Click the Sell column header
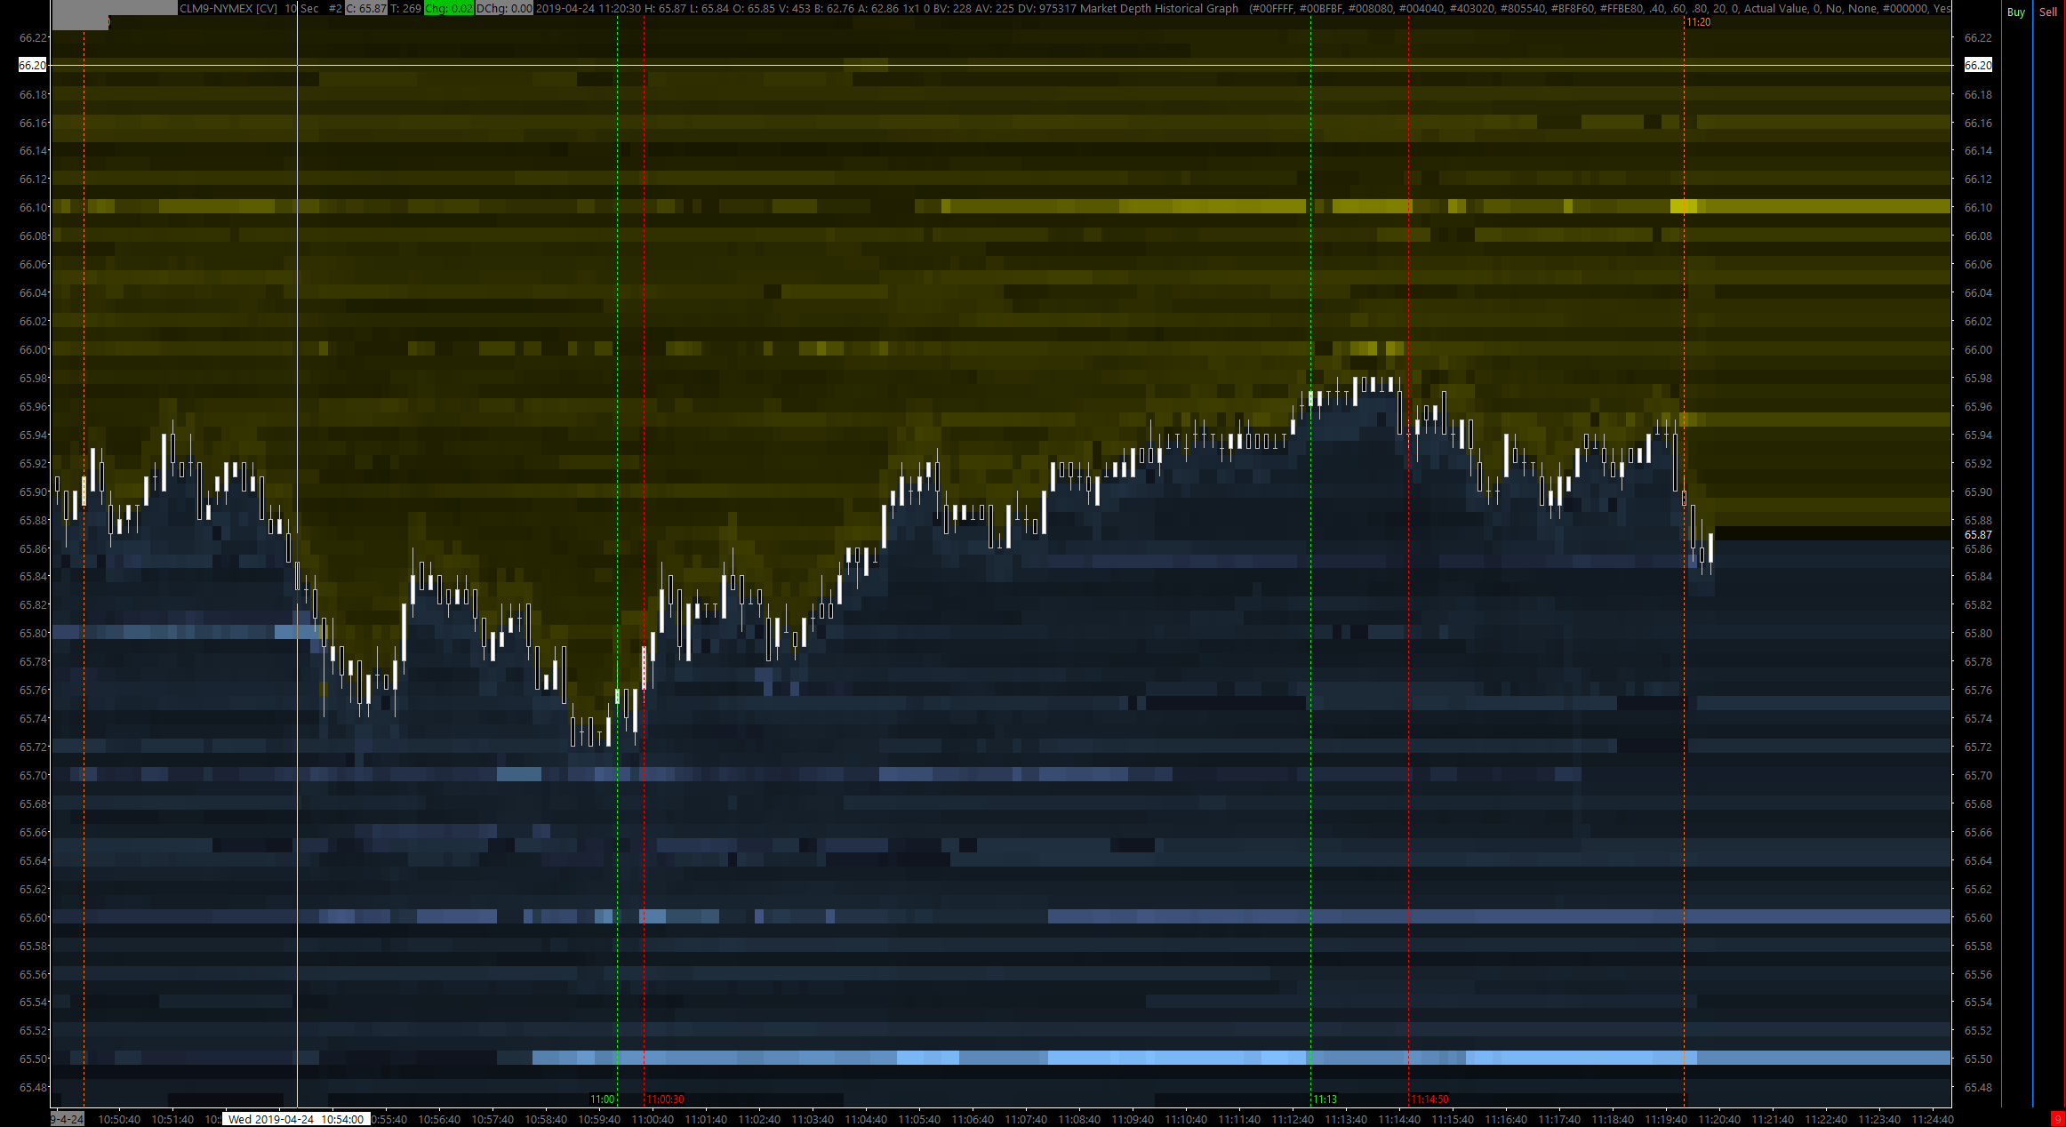Viewport: 2066px width, 1127px height. coord(2048,12)
